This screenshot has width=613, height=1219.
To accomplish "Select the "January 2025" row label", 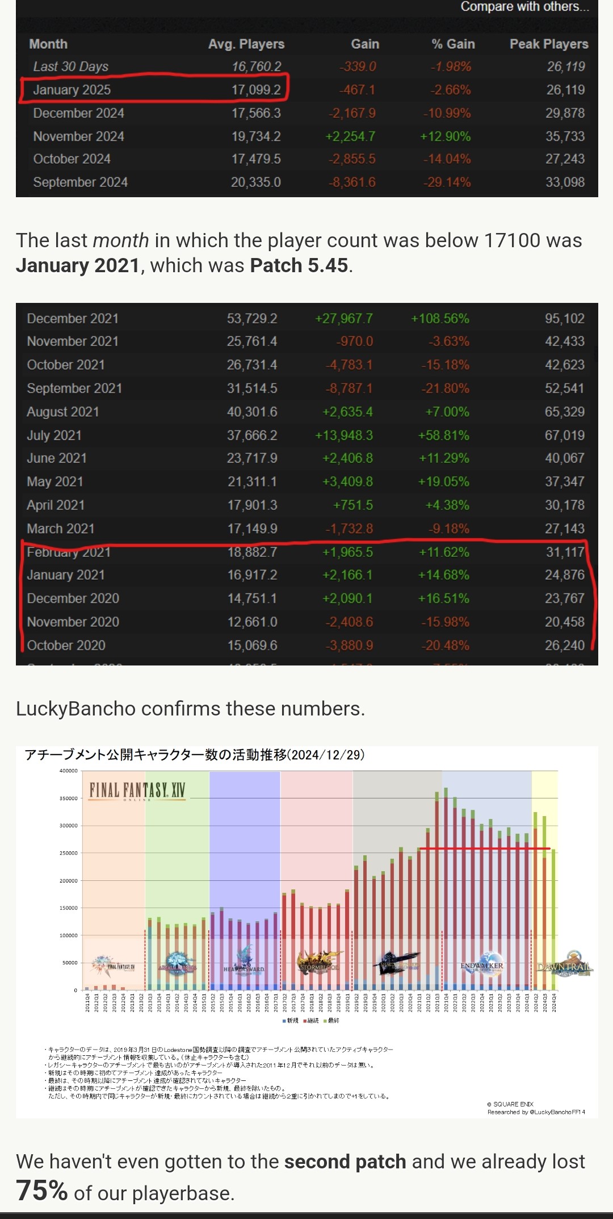I will [x=72, y=90].
